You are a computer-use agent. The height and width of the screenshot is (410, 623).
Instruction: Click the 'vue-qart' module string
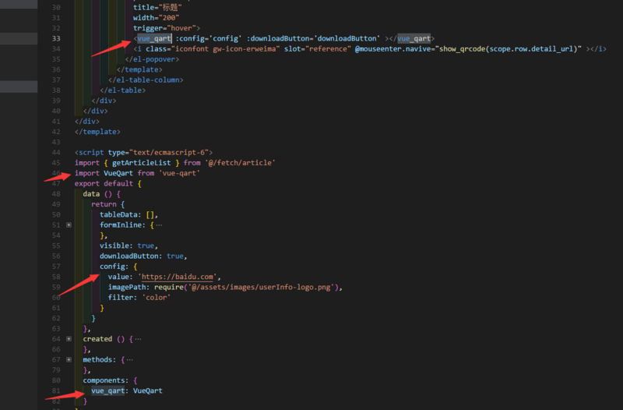[x=179, y=173]
